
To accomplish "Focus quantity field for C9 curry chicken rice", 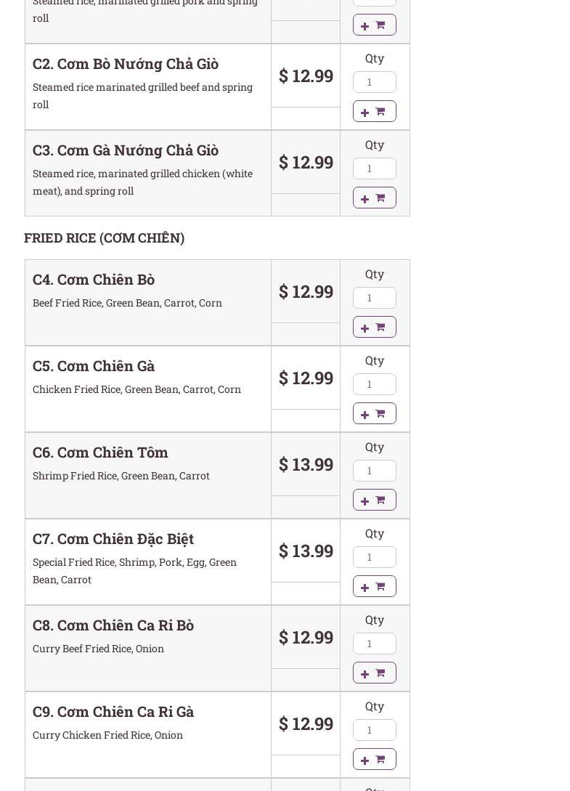I will tap(374, 730).
